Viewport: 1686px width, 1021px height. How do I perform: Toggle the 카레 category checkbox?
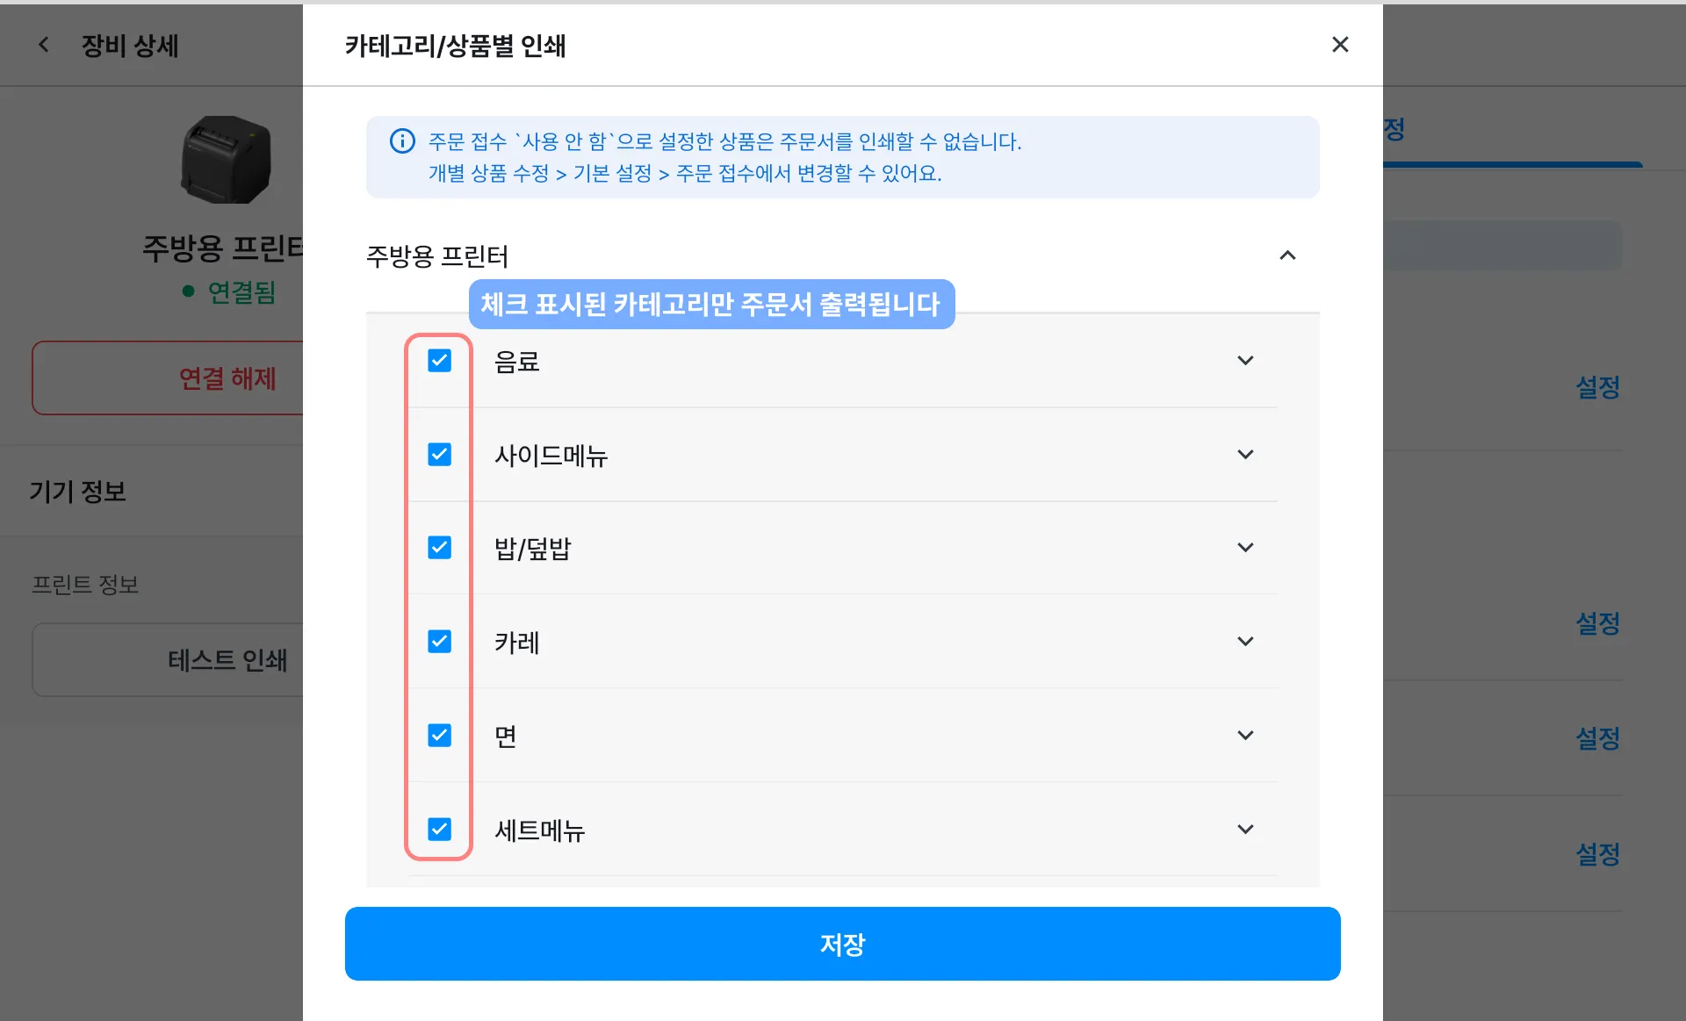439,642
